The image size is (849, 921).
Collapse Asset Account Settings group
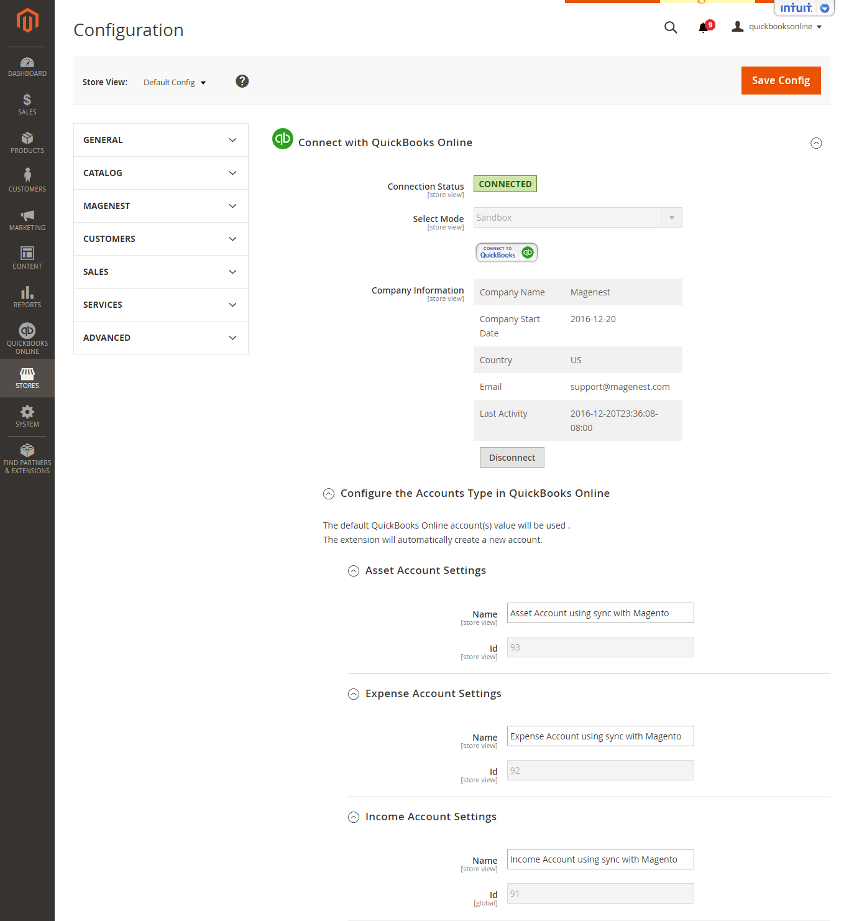click(x=354, y=571)
